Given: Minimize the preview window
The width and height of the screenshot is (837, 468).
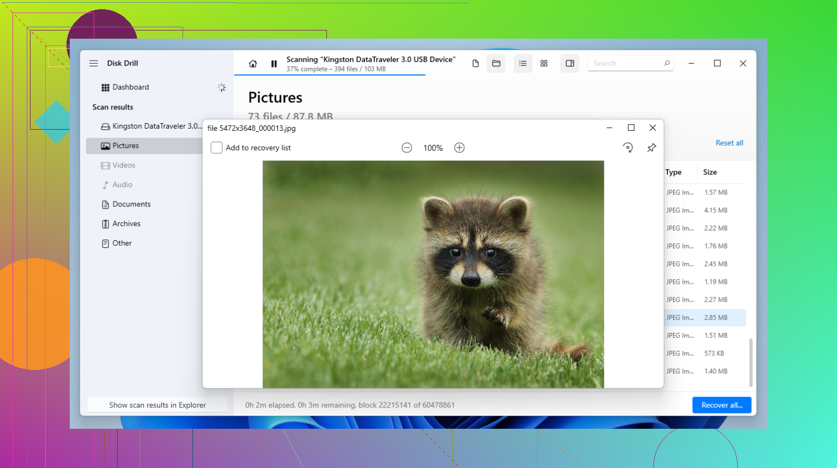Looking at the screenshot, I should (610, 128).
